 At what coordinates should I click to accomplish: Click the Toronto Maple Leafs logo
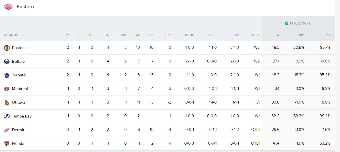[7, 75]
